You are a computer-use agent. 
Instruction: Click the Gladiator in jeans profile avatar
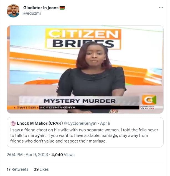click(13, 11)
